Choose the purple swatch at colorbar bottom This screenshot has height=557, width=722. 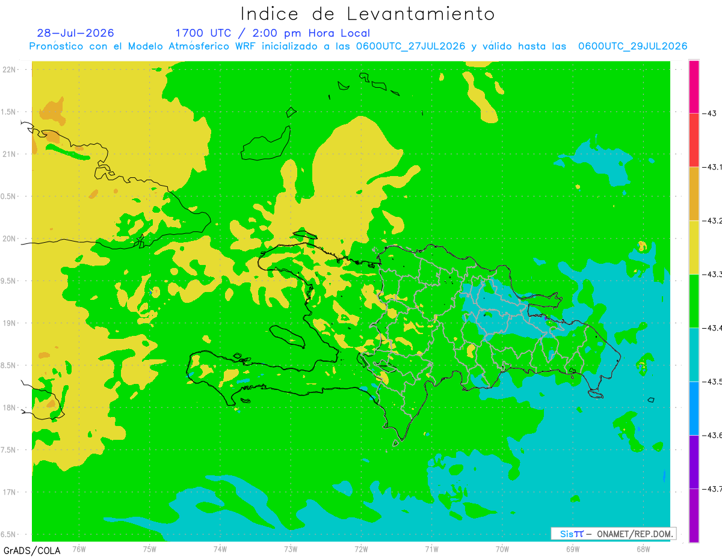694,515
